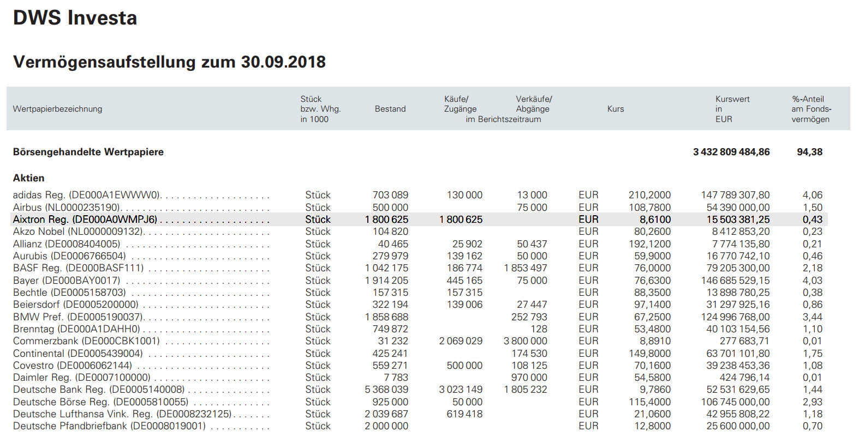Select 'BASF Reg. (DE000BASF111)' row name
859x432 pixels.
click(x=79, y=268)
